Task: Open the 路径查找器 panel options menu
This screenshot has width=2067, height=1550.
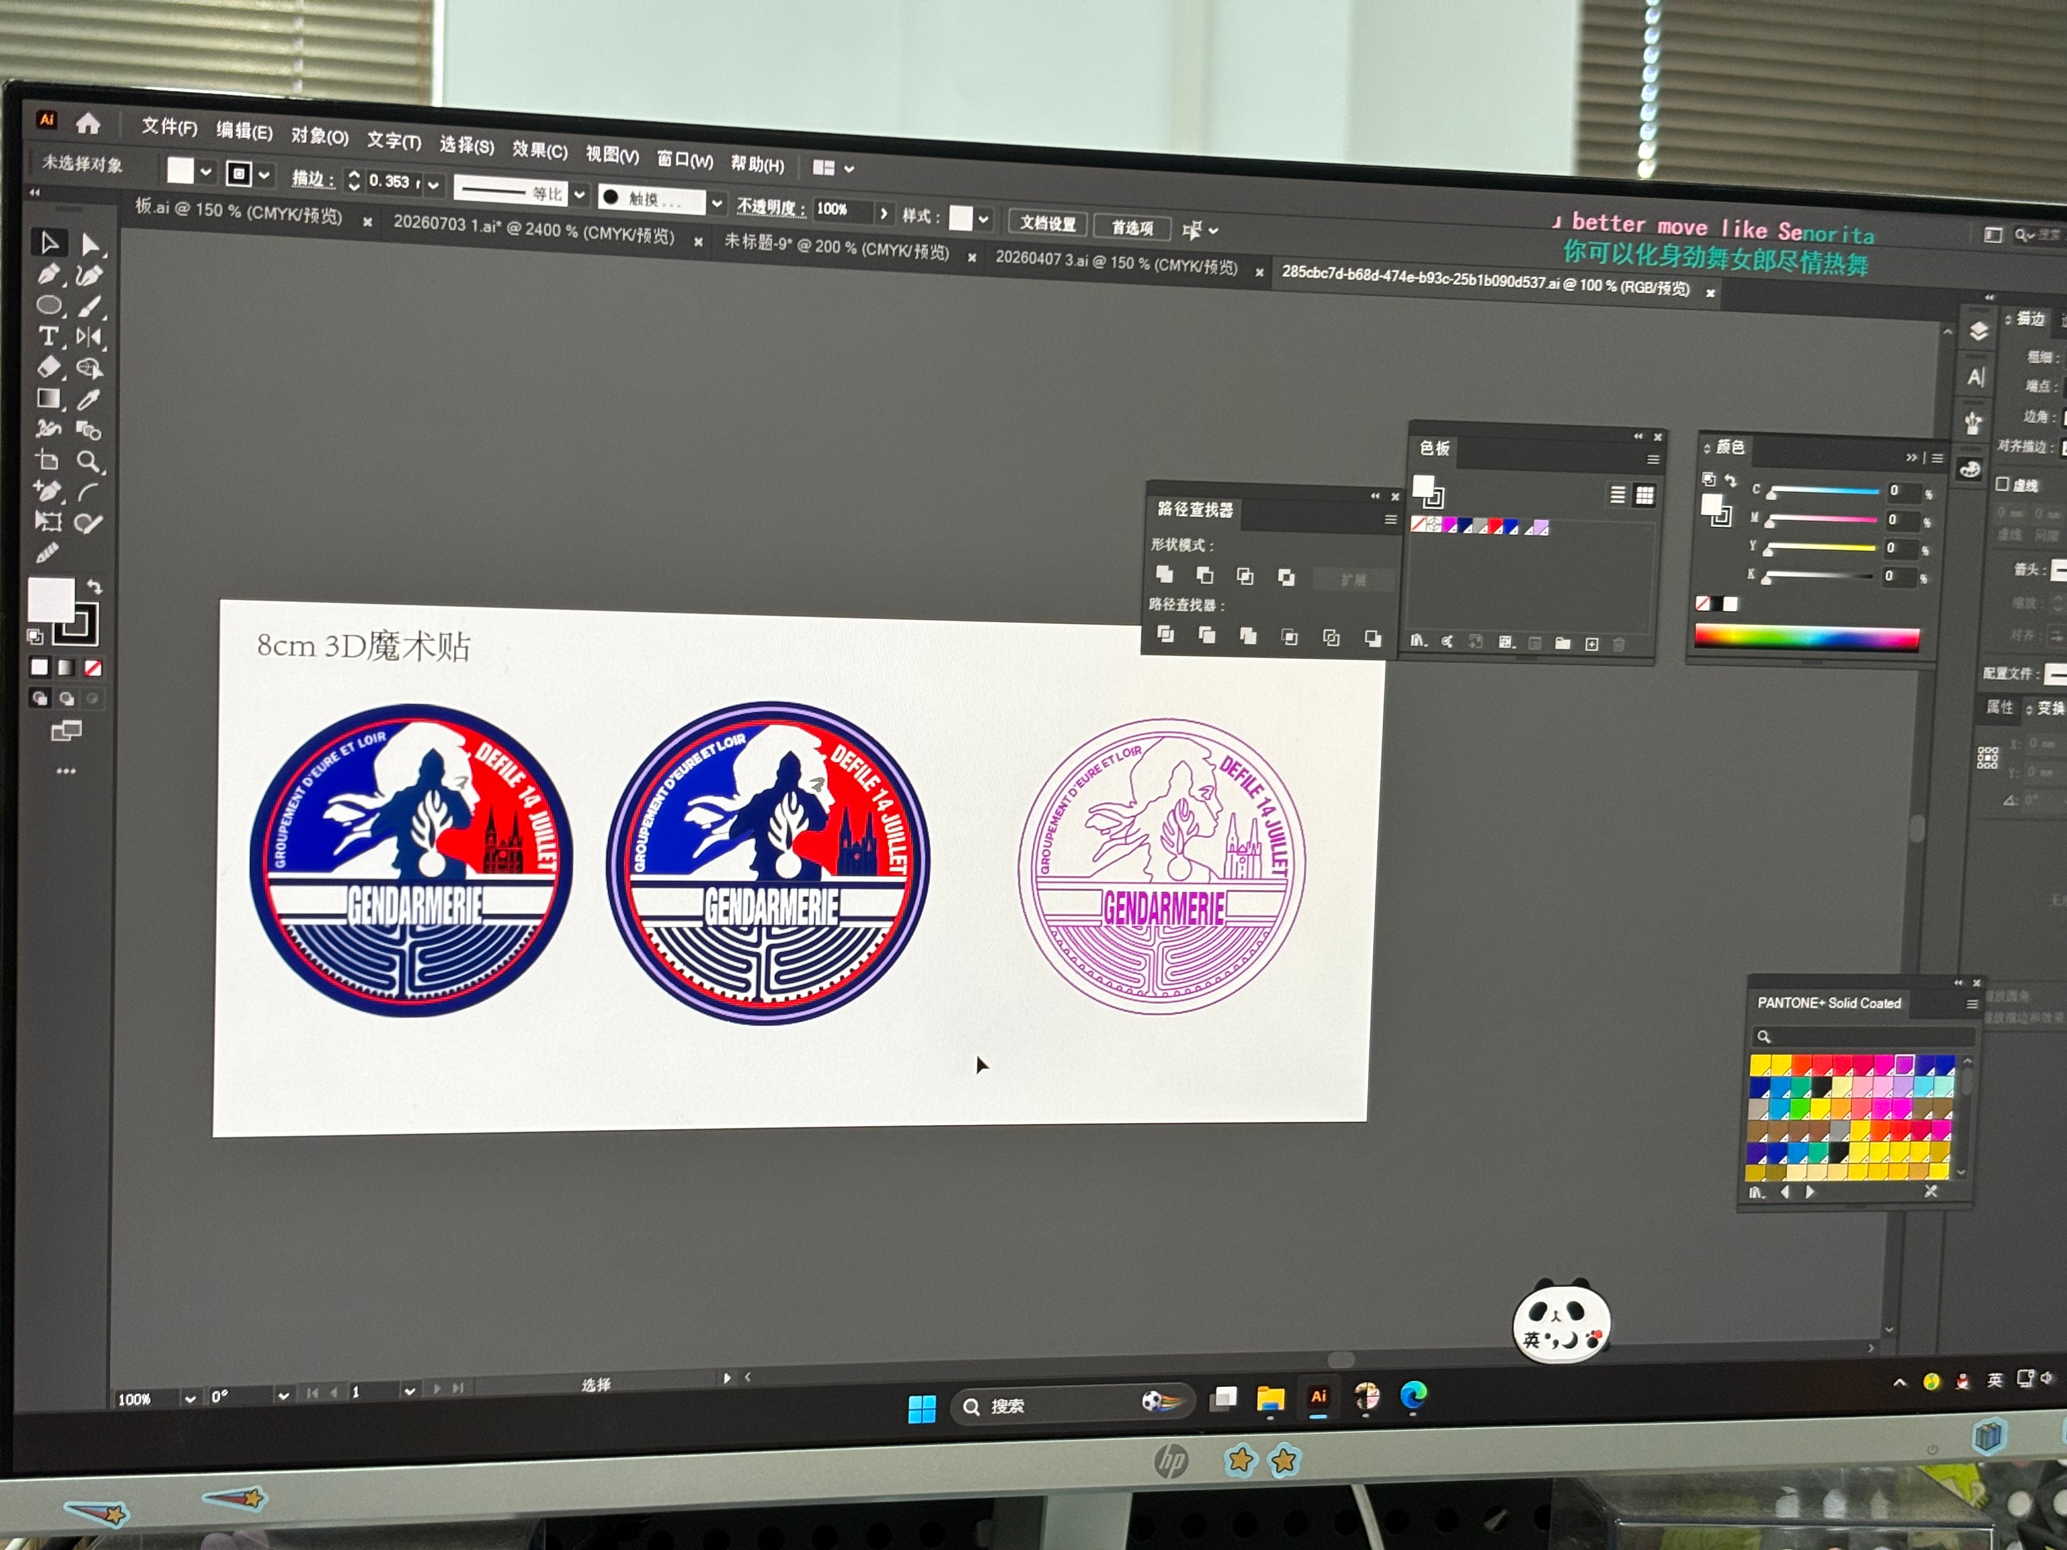Action: tap(1390, 519)
